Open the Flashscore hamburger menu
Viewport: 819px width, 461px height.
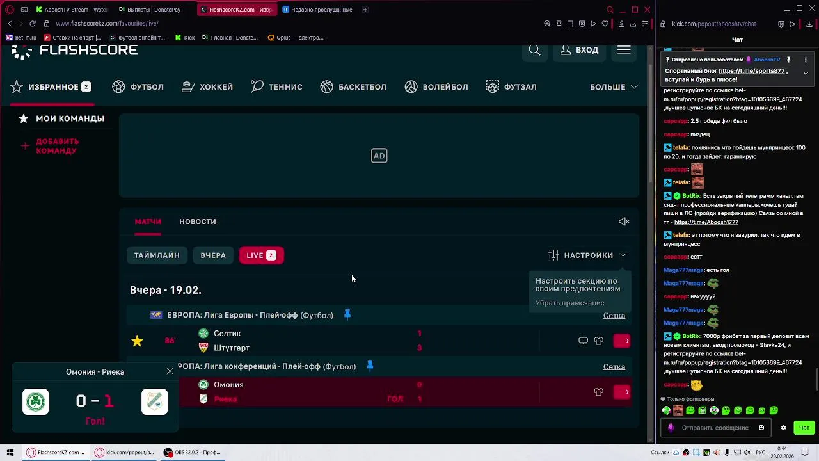pos(624,50)
